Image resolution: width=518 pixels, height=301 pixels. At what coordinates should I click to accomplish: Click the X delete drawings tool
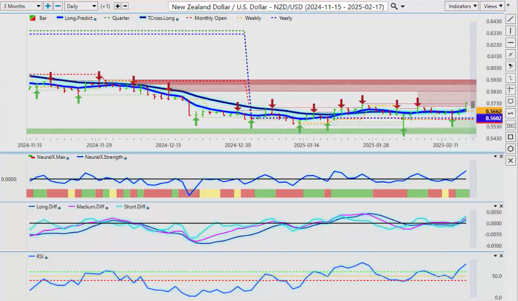pos(510,161)
